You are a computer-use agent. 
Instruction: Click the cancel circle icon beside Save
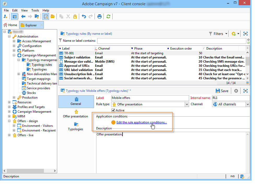(x=236, y=91)
